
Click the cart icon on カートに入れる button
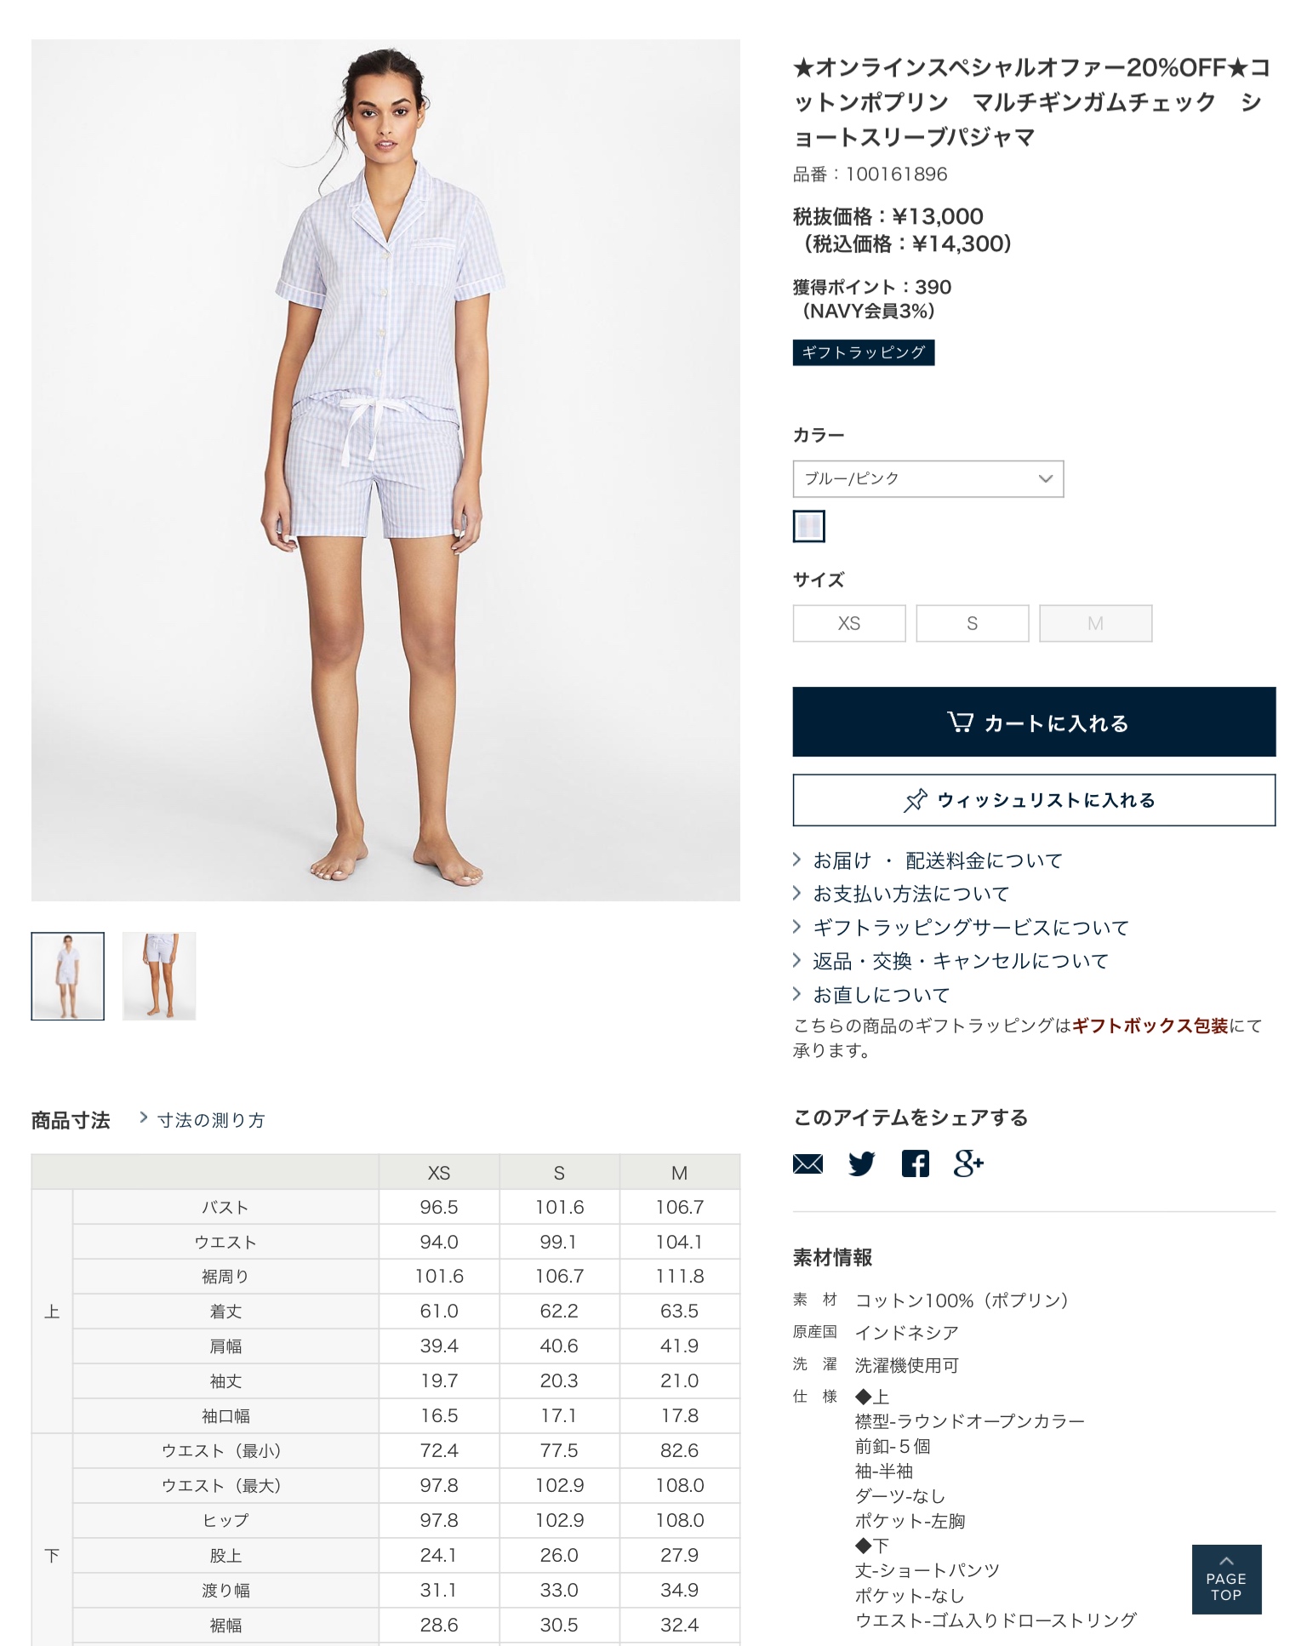pos(960,722)
